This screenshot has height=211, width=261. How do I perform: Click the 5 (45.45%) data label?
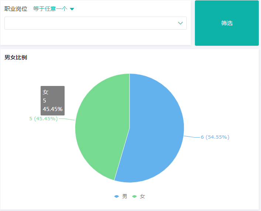43,119
